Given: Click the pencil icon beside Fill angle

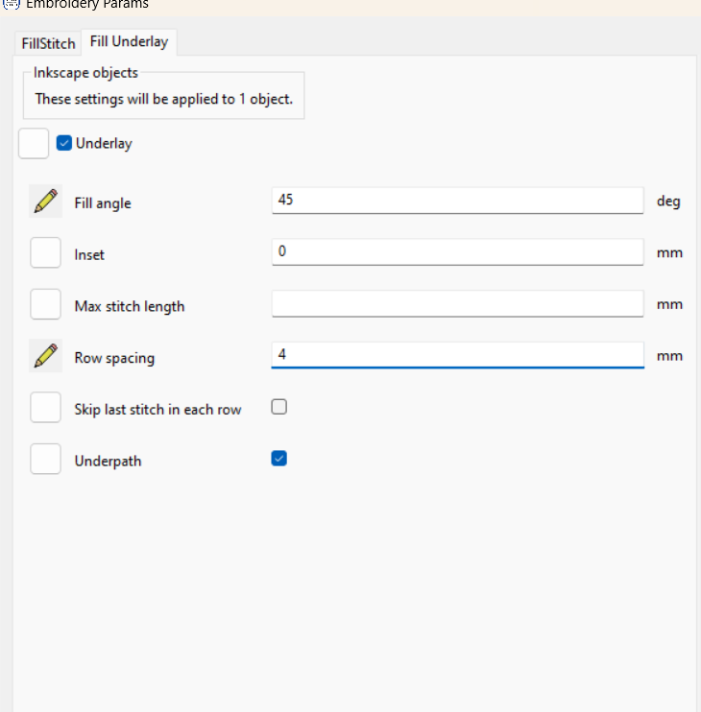Looking at the screenshot, I should click(x=45, y=202).
